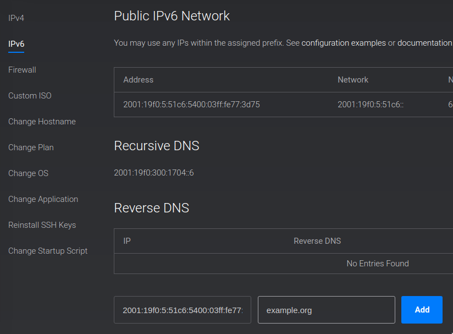Click the Network column header

(x=353, y=80)
